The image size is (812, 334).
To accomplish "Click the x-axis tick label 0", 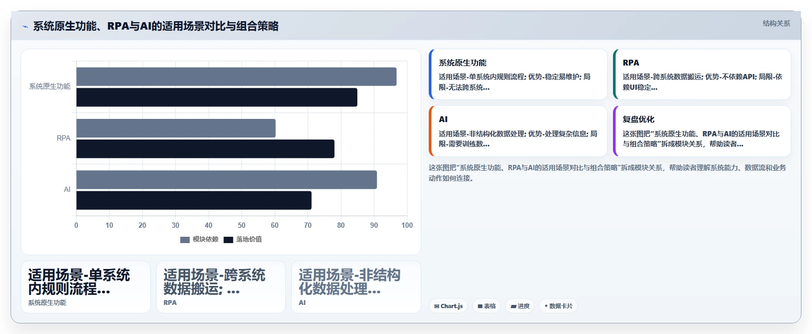I will [76, 226].
